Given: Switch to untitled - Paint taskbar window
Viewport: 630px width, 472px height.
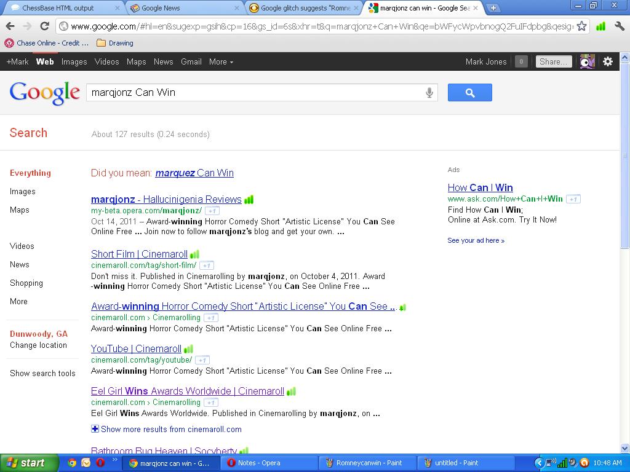Looking at the screenshot, I should [465, 463].
